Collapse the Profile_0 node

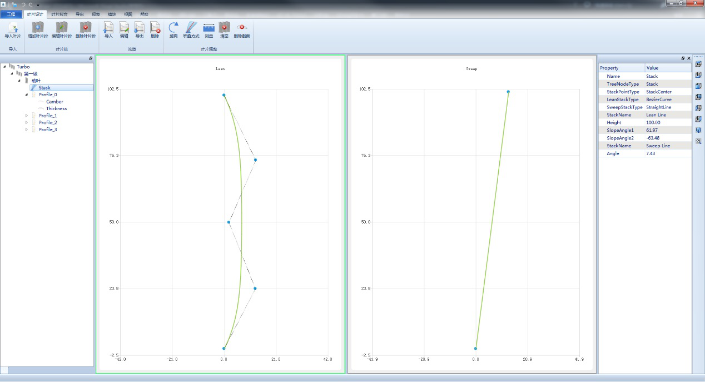[26, 95]
